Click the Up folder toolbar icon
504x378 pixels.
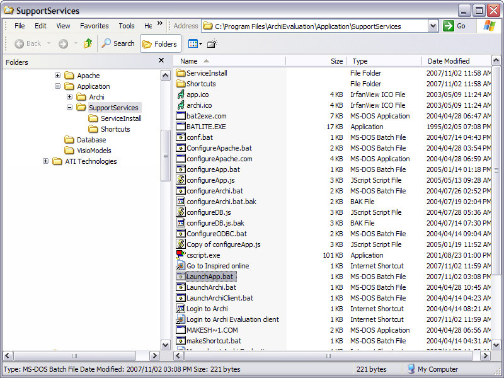pyautogui.click(x=88, y=43)
